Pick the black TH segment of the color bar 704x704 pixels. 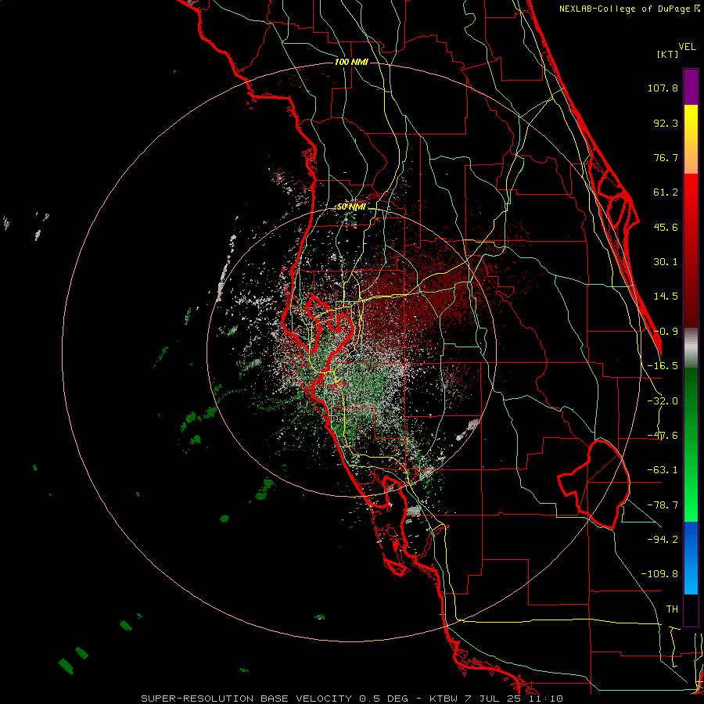(x=691, y=609)
